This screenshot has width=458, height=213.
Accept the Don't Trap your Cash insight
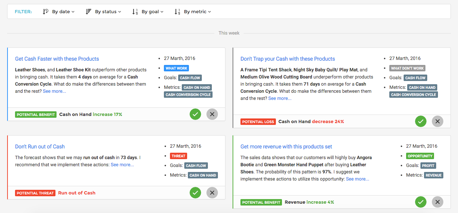coord(421,121)
